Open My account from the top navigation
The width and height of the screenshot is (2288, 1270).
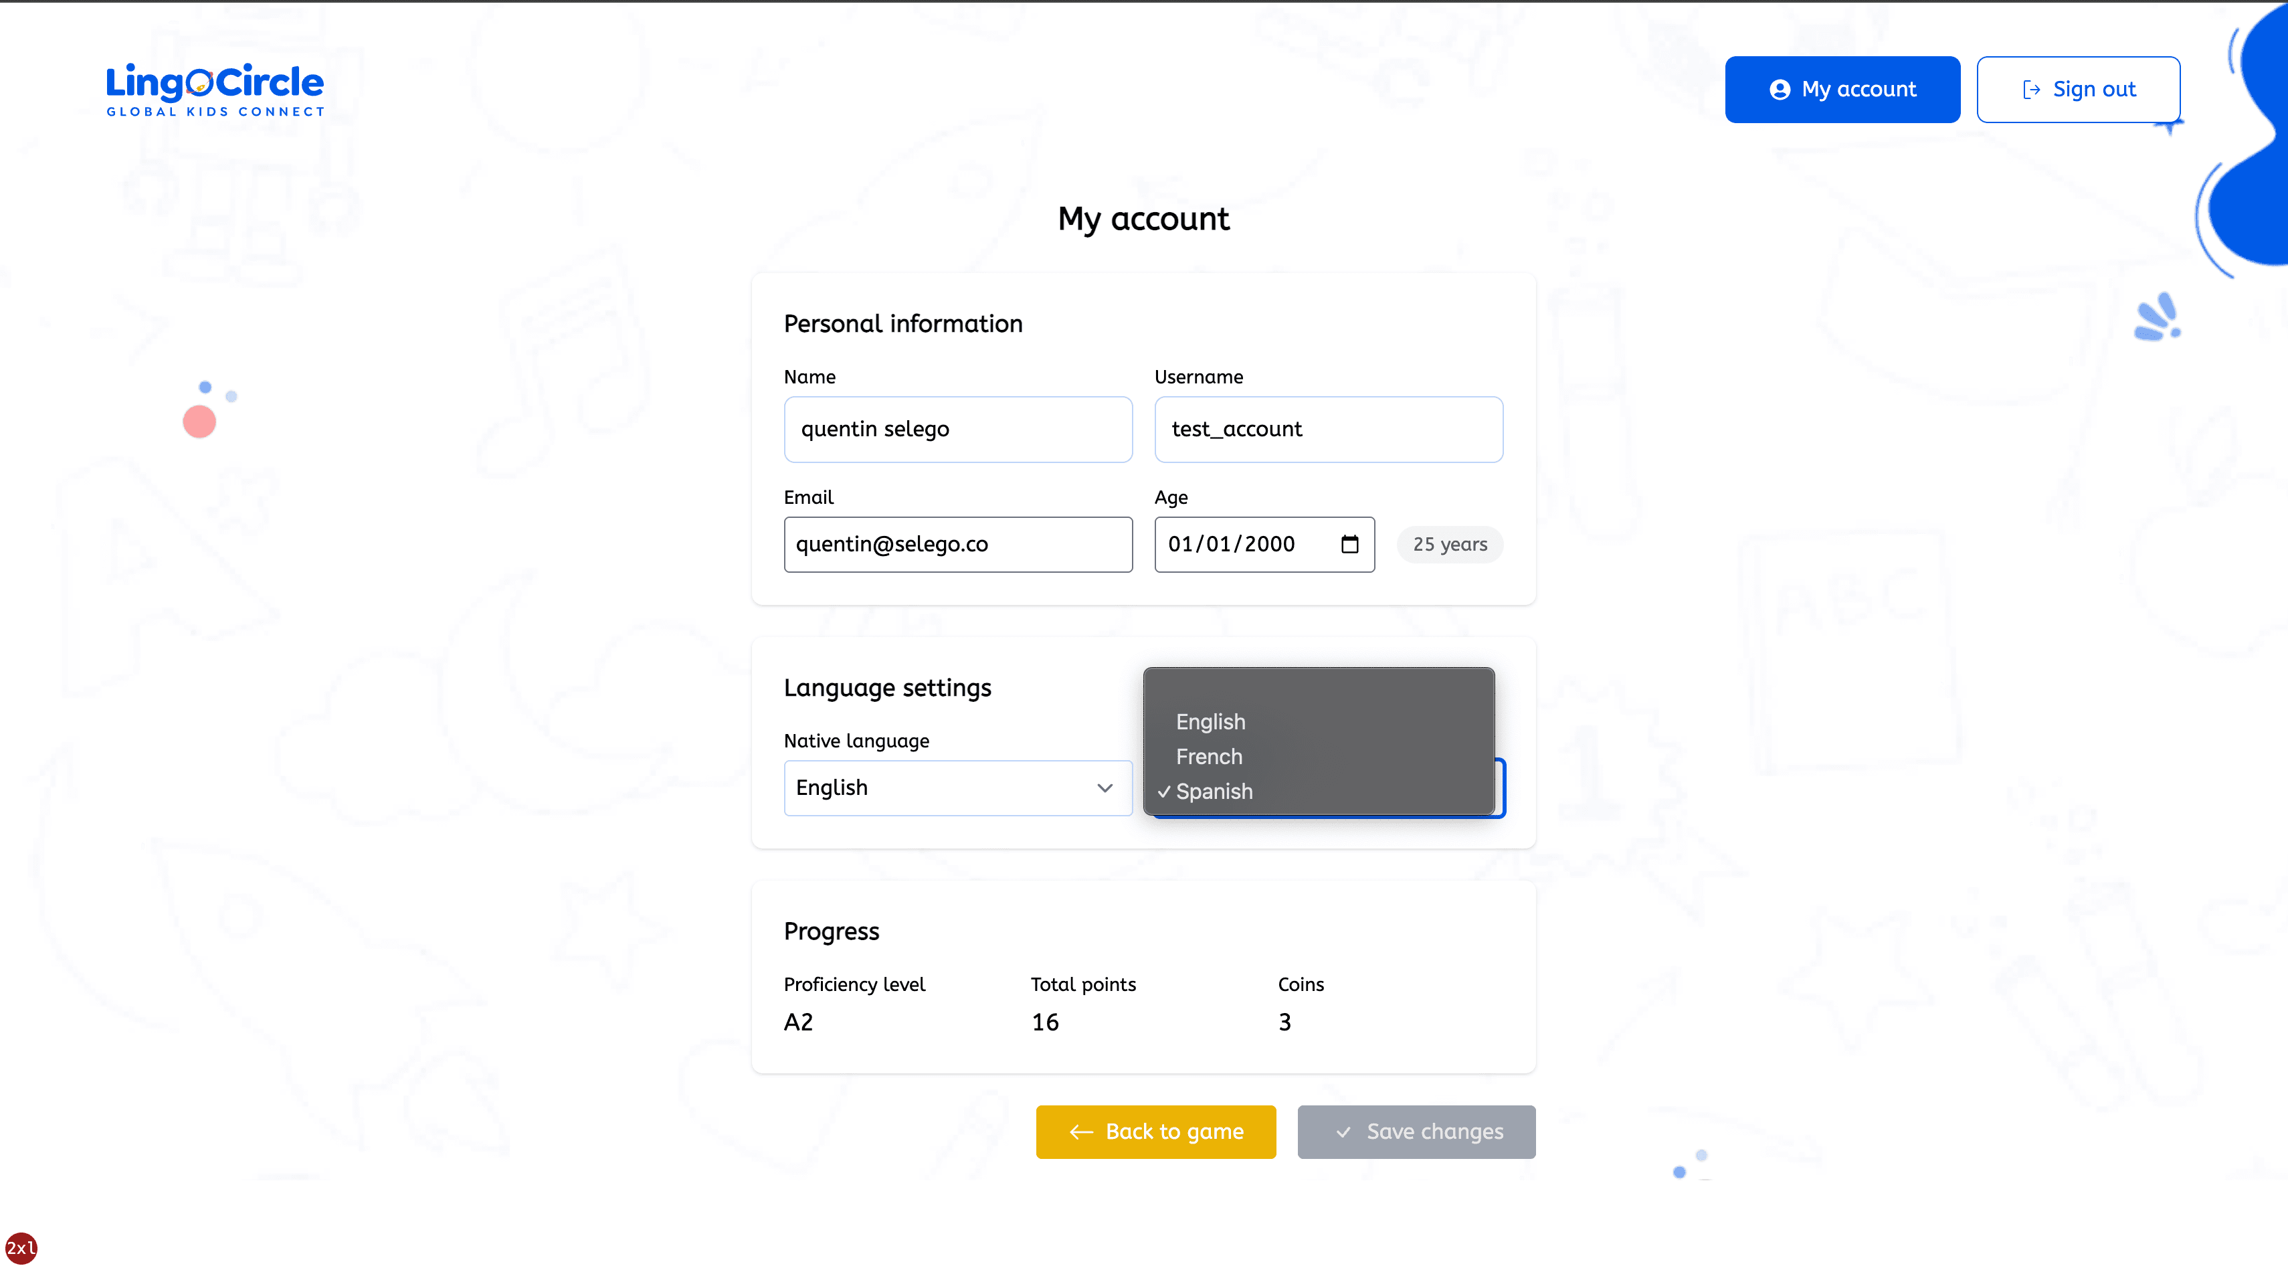pos(1842,89)
